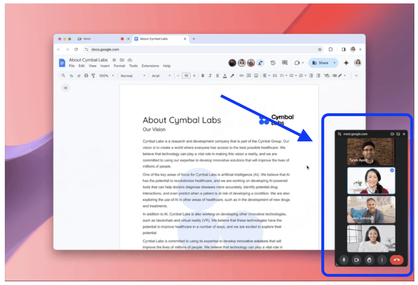Star the About Cymbal Labs document
Viewport: 418px width, 285px height.
coord(114,60)
